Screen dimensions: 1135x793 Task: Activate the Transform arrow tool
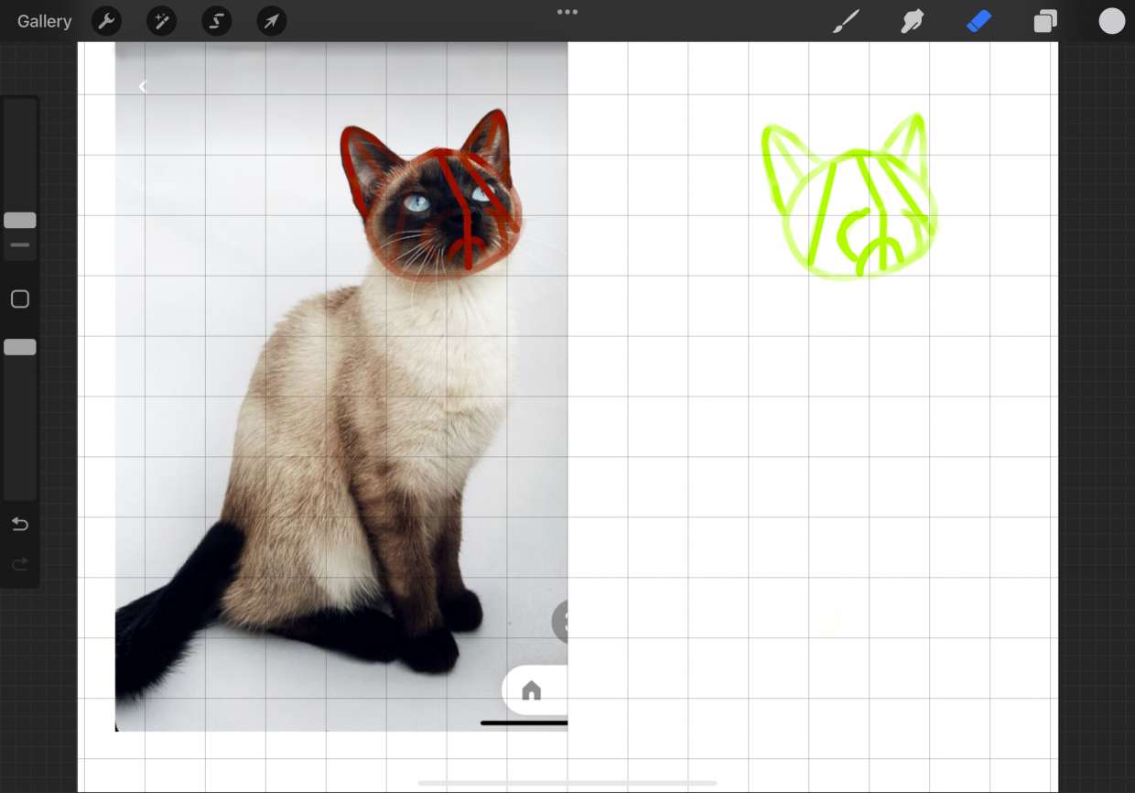272,21
